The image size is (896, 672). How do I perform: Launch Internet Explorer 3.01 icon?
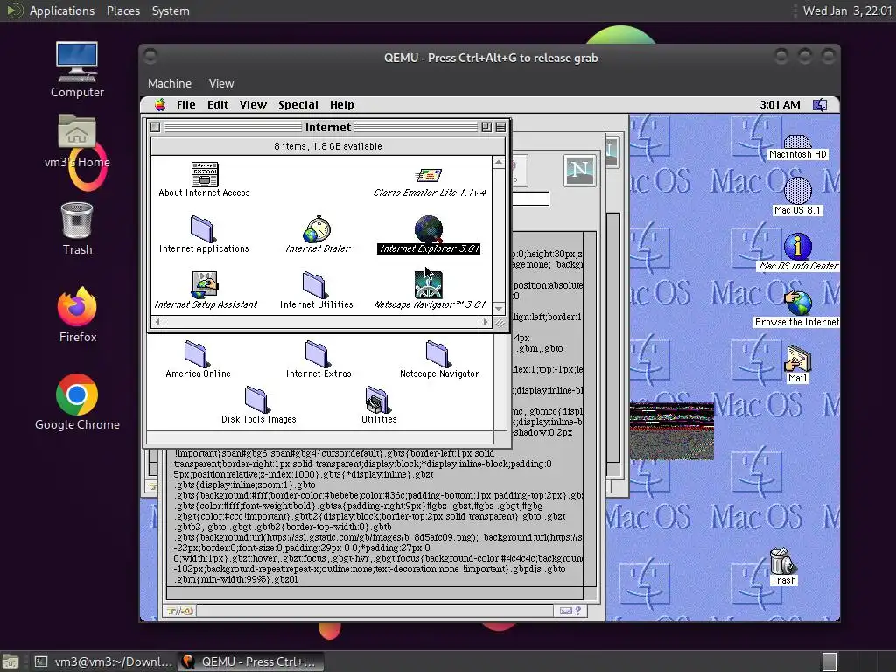pyautogui.click(x=429, y=229)
